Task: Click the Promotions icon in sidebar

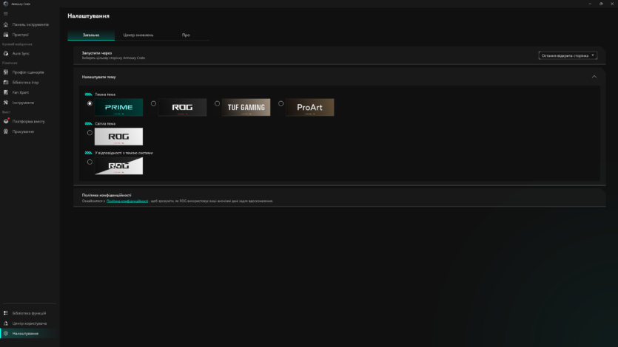Action: click(5, 131)
